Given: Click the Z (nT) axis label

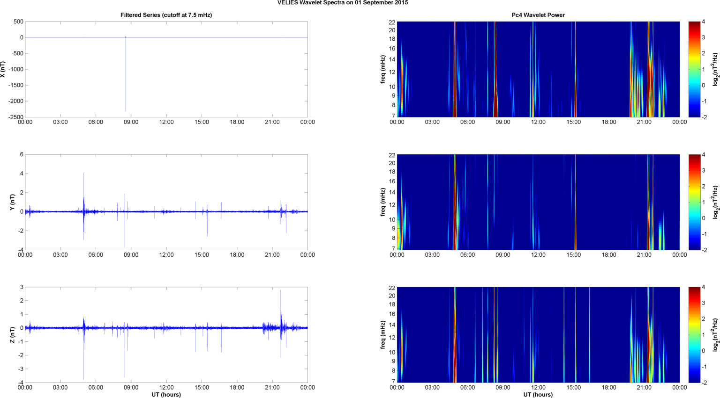Looking at the screenshot, I should (13, 335).
